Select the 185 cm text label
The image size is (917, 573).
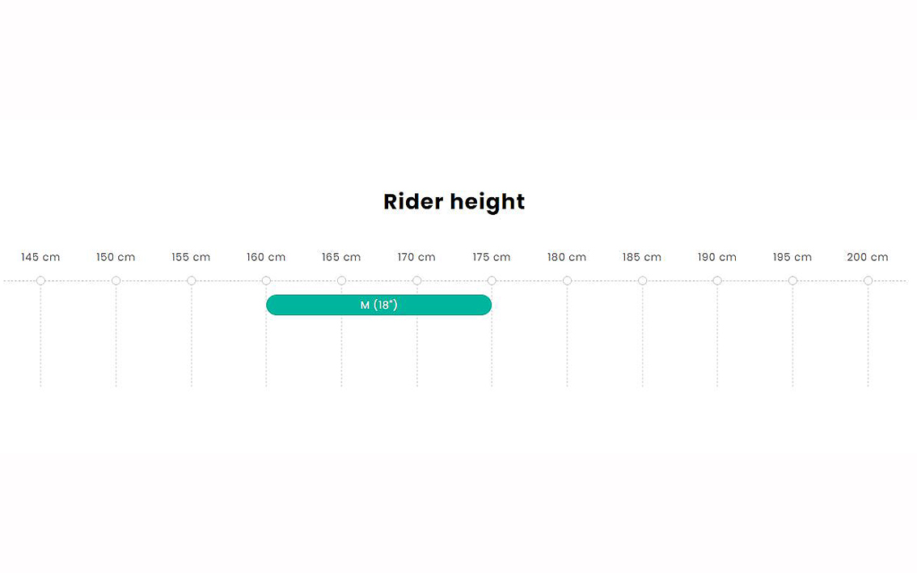(x=642, y=257)
